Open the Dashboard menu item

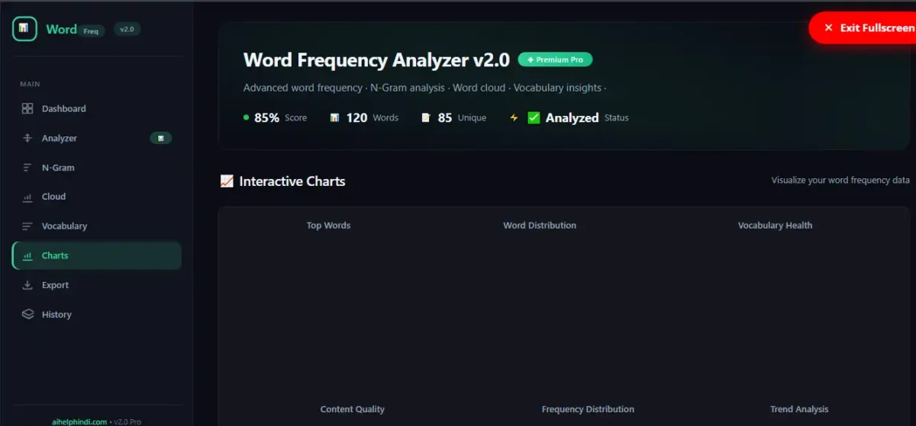pyautogui.click(x=97, y=109)
